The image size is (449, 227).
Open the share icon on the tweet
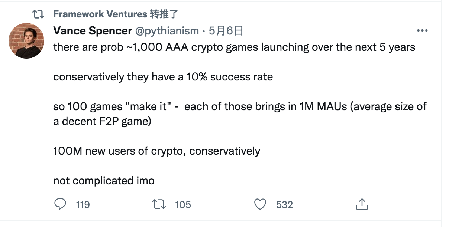pos(362,204)
